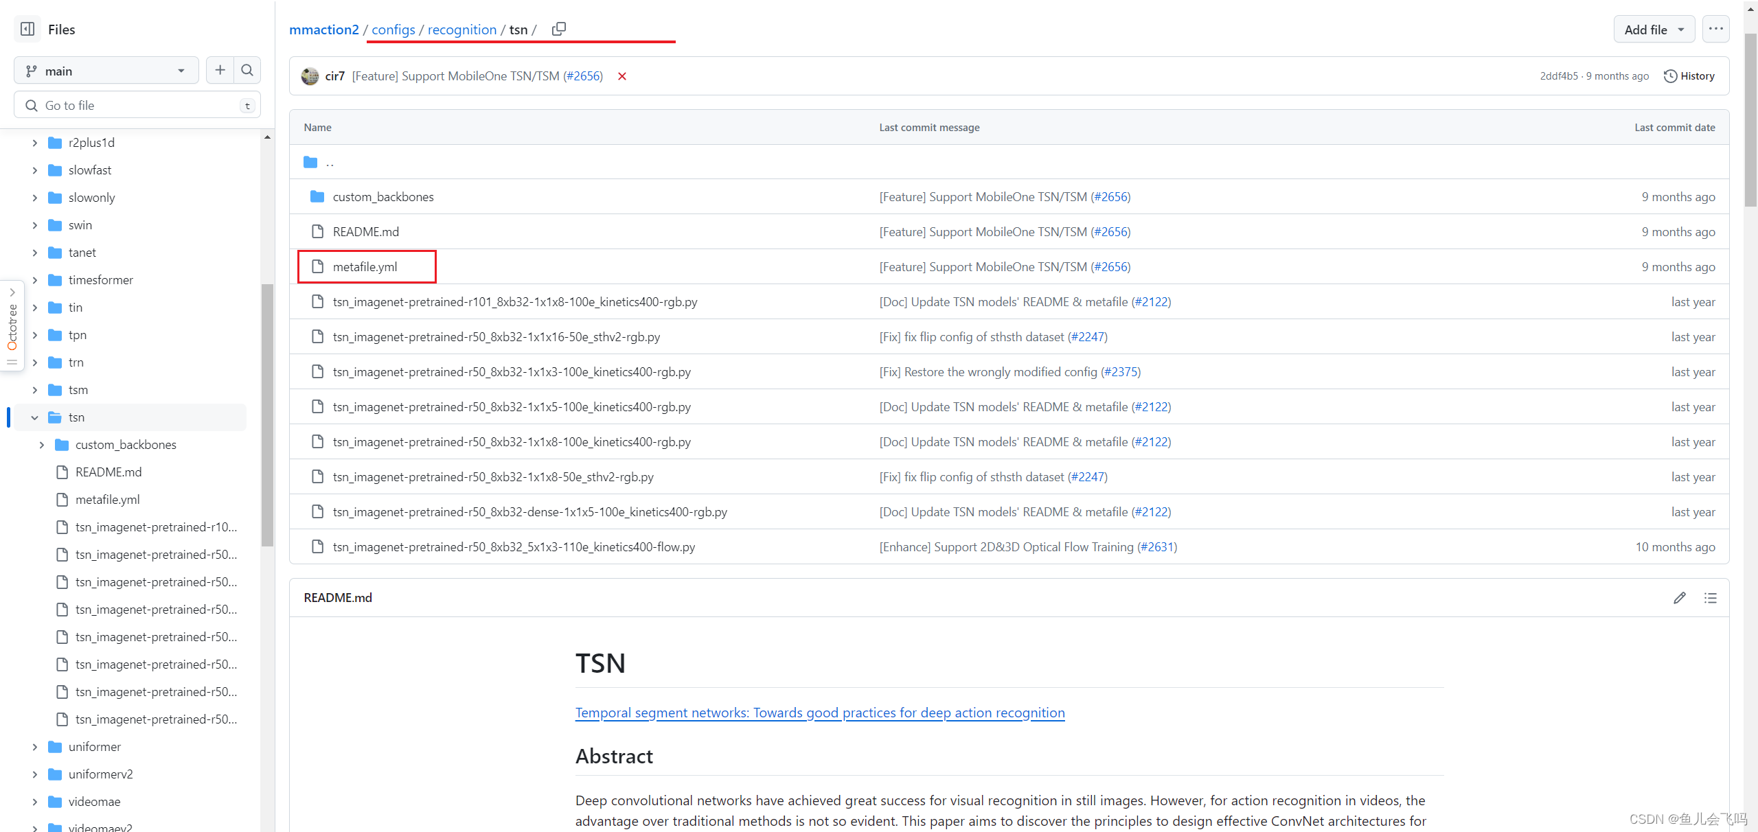The image size is (1758, 832).
Task: Edit README.md with the pencil icon
Action: click(1680, 598)
